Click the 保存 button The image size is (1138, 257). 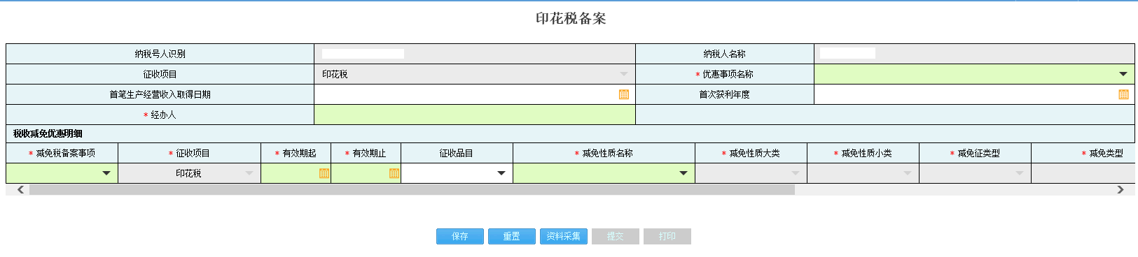460,237
